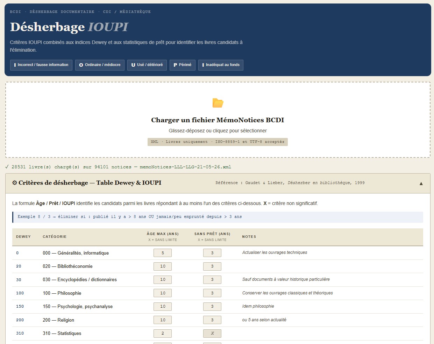Select the Inadéquat au fonds badge
Screen dimensions: 434x344
pyautogui.click(x=221, y=65)
